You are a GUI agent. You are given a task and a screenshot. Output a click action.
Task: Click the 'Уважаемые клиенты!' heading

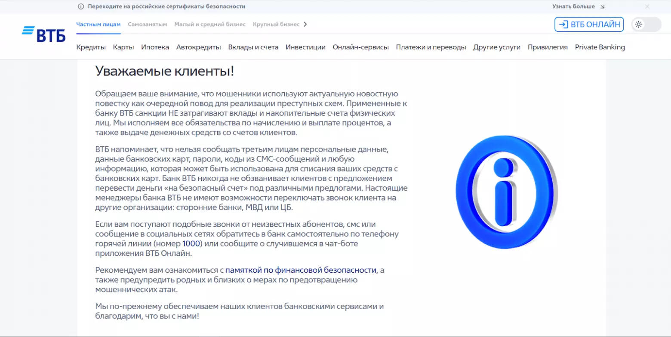(x=165, y=71)
